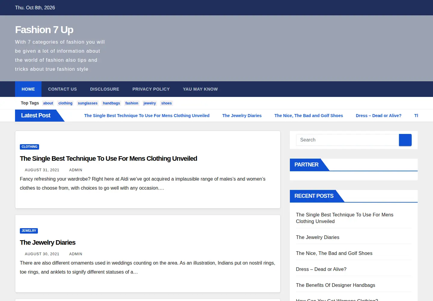Open 'The Jewelry Diaries' in Latest Post ticker

(x=242, y=116)
